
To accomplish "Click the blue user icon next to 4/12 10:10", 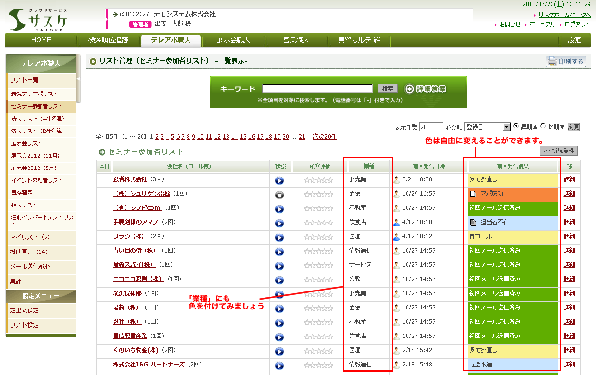I will (397, 222).
